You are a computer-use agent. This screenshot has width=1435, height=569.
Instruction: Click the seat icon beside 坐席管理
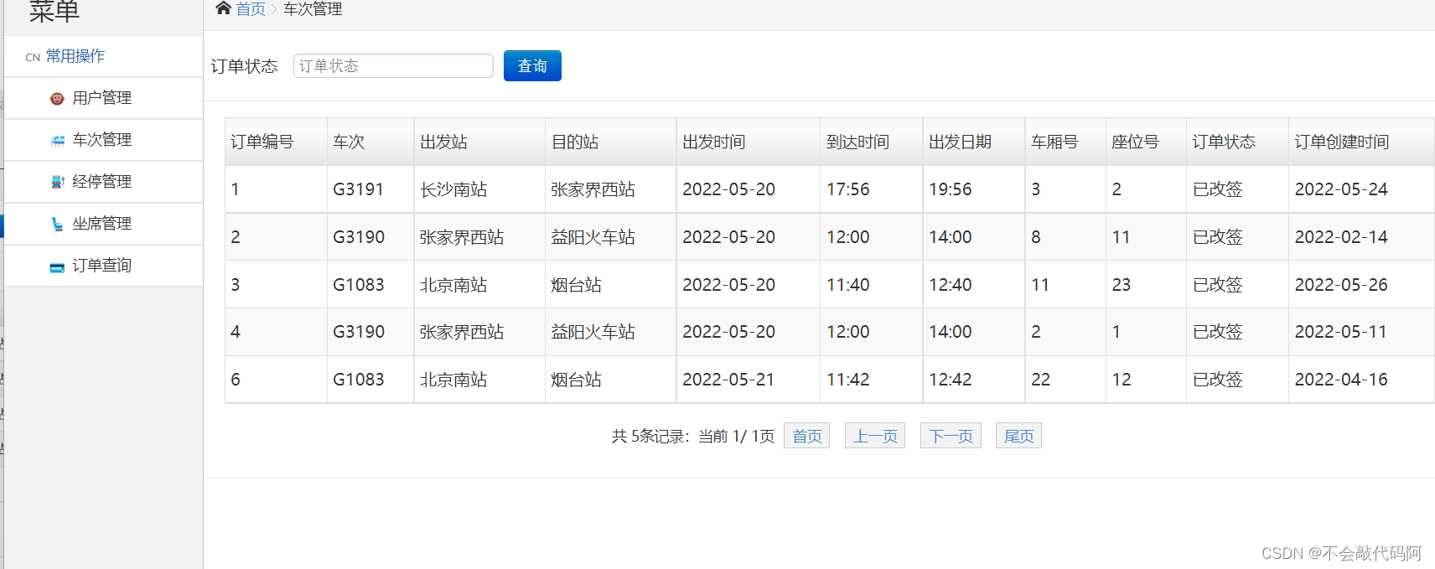tap(57, 224)
